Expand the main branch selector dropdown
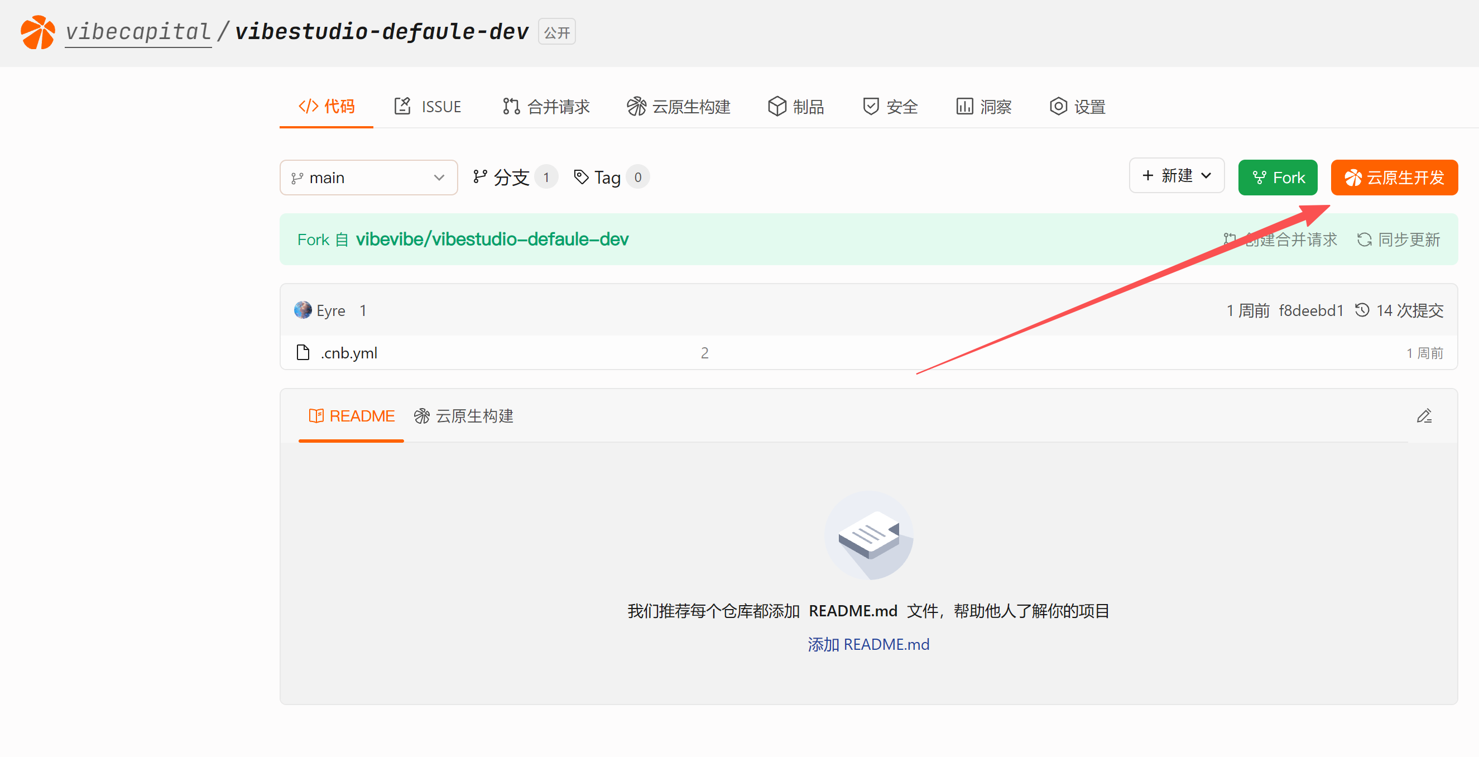This screenshot has width=1479, height=757. (x=368, y=178)
